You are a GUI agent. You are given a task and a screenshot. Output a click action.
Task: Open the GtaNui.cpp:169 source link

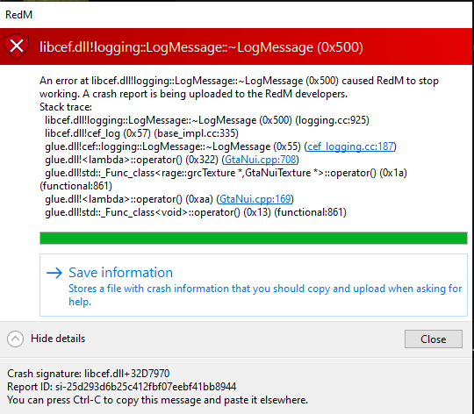255,199
